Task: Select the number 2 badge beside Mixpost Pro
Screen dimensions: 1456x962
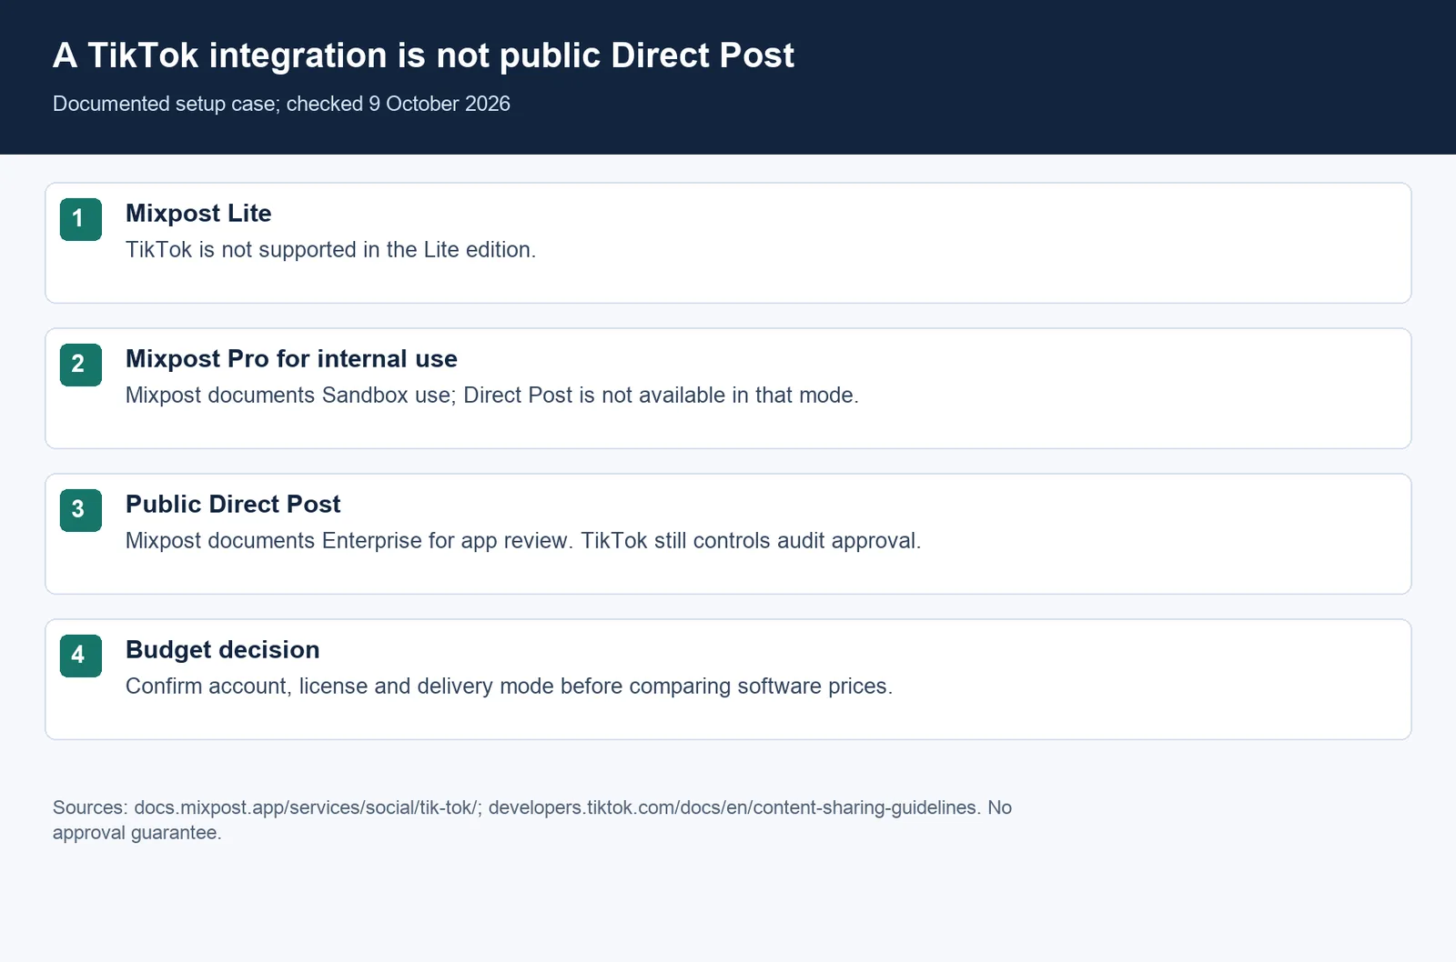Action: click(81, 365)
